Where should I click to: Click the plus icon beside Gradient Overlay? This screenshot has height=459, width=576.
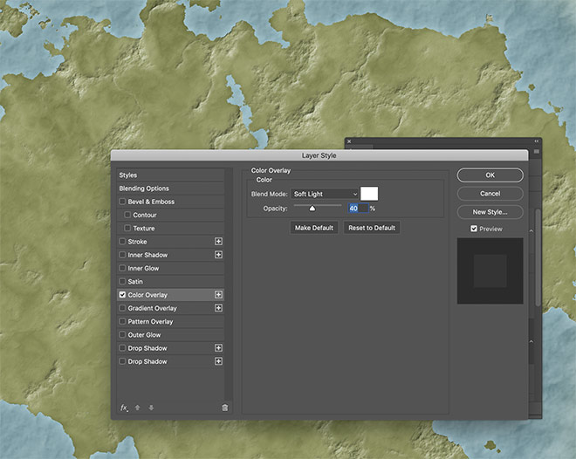tap(218, 308)
